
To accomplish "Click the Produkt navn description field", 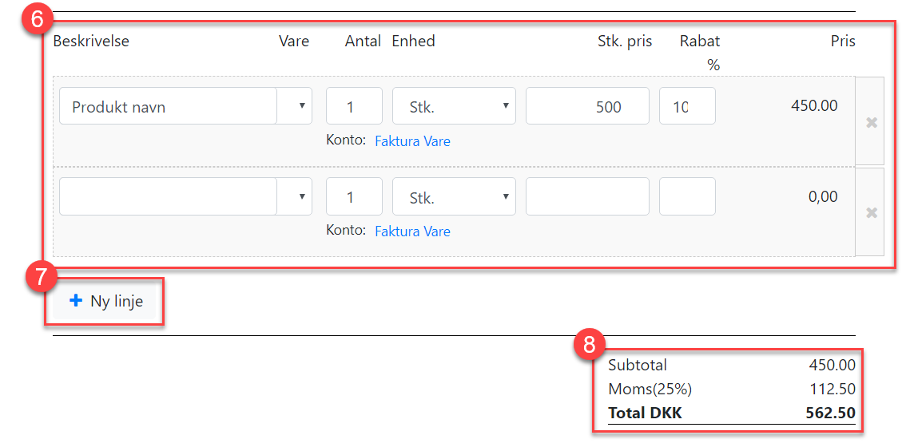I will [169, 105].
